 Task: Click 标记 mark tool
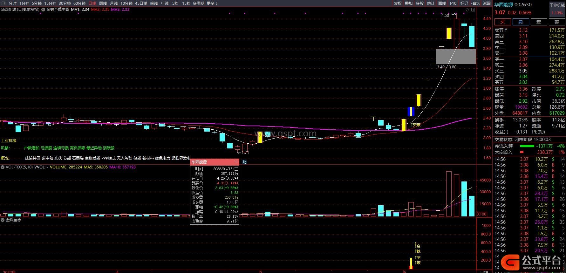pos(464,3)
